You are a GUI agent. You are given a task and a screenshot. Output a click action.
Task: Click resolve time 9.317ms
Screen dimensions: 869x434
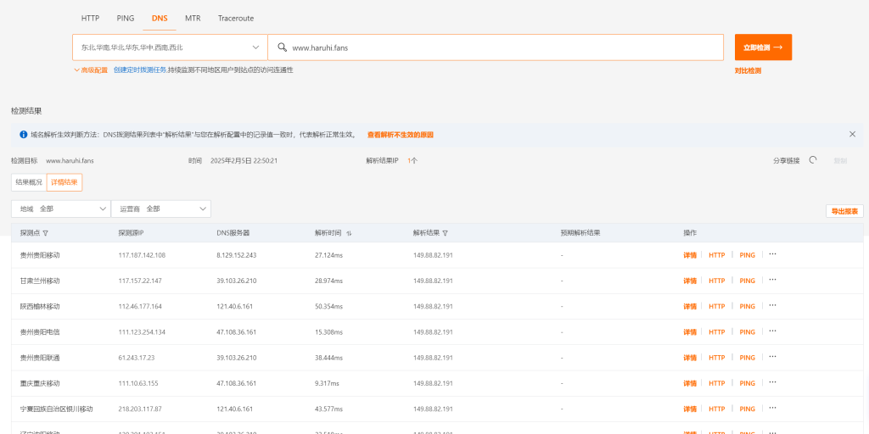pos(327,383)
